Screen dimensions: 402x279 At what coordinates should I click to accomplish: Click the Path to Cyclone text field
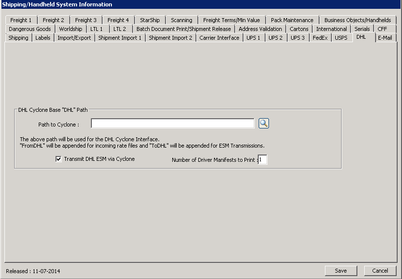172,124
